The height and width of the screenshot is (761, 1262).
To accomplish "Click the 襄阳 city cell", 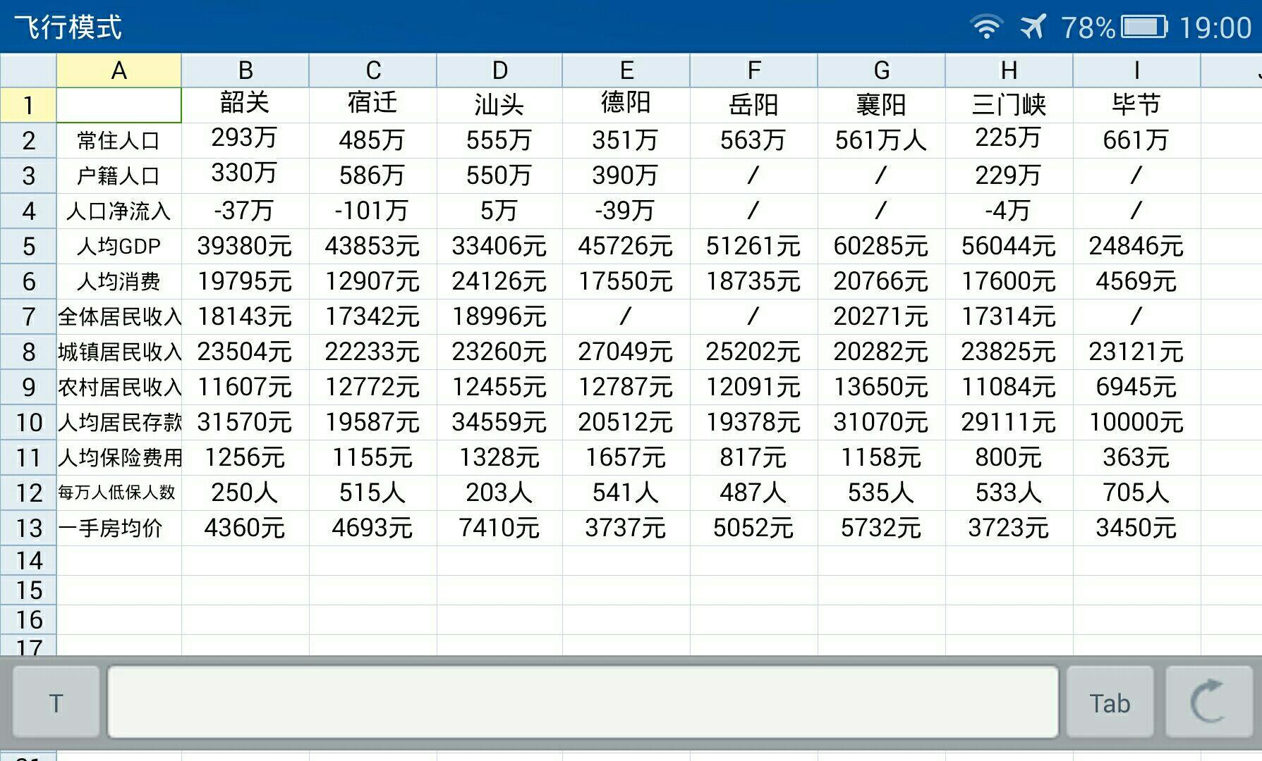I will [x=881, y=105].
